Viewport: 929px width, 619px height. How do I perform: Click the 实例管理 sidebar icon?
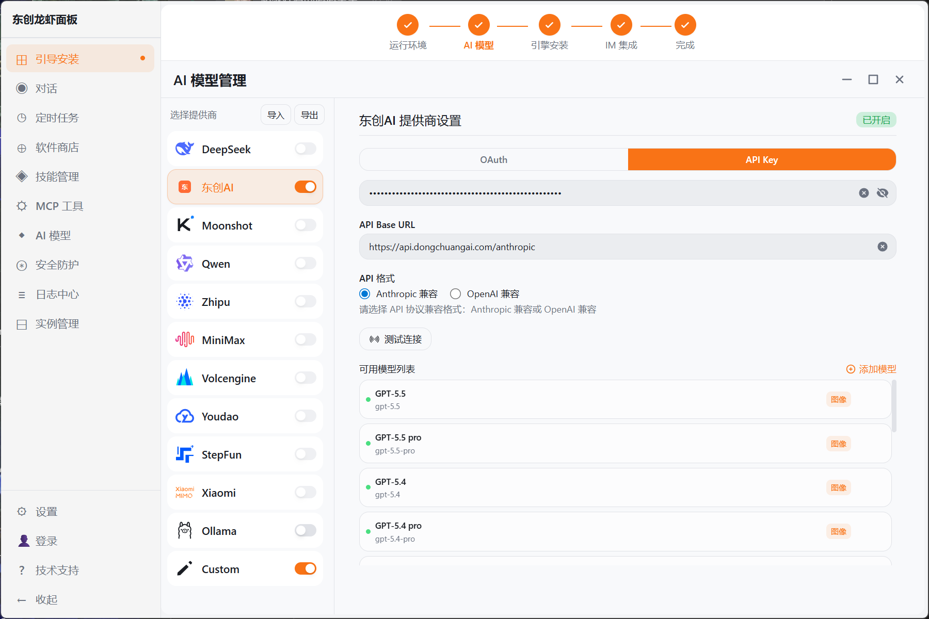(x=22, y=324)
